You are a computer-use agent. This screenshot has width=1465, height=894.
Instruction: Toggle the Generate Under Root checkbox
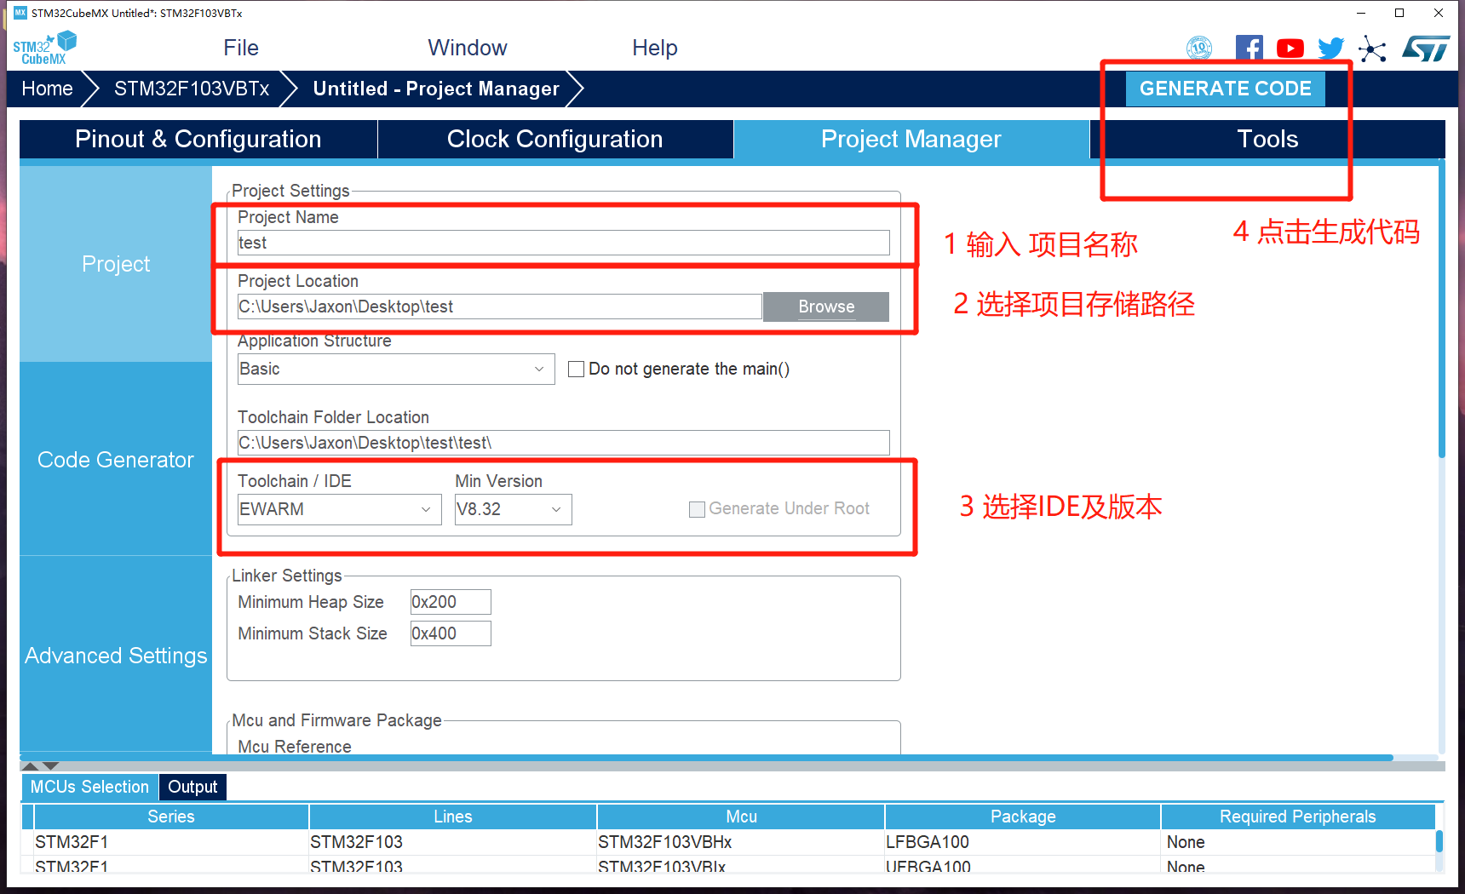[697, 509]
